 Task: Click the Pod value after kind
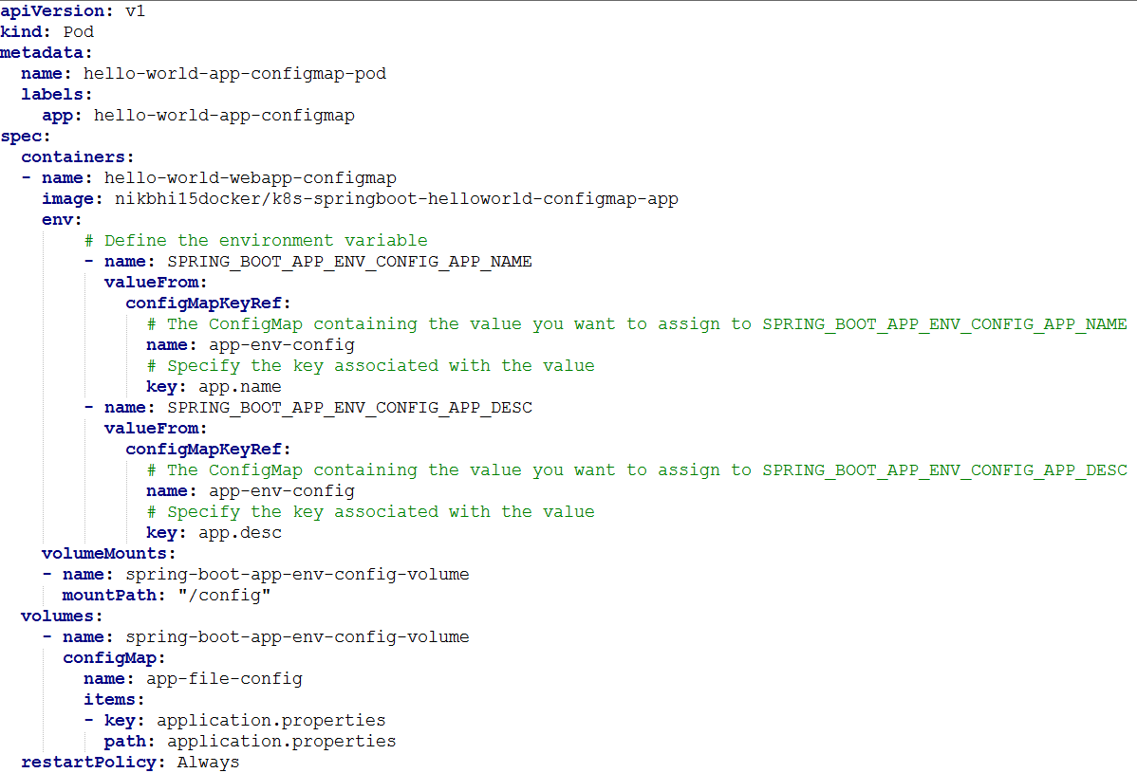point(79,32)
